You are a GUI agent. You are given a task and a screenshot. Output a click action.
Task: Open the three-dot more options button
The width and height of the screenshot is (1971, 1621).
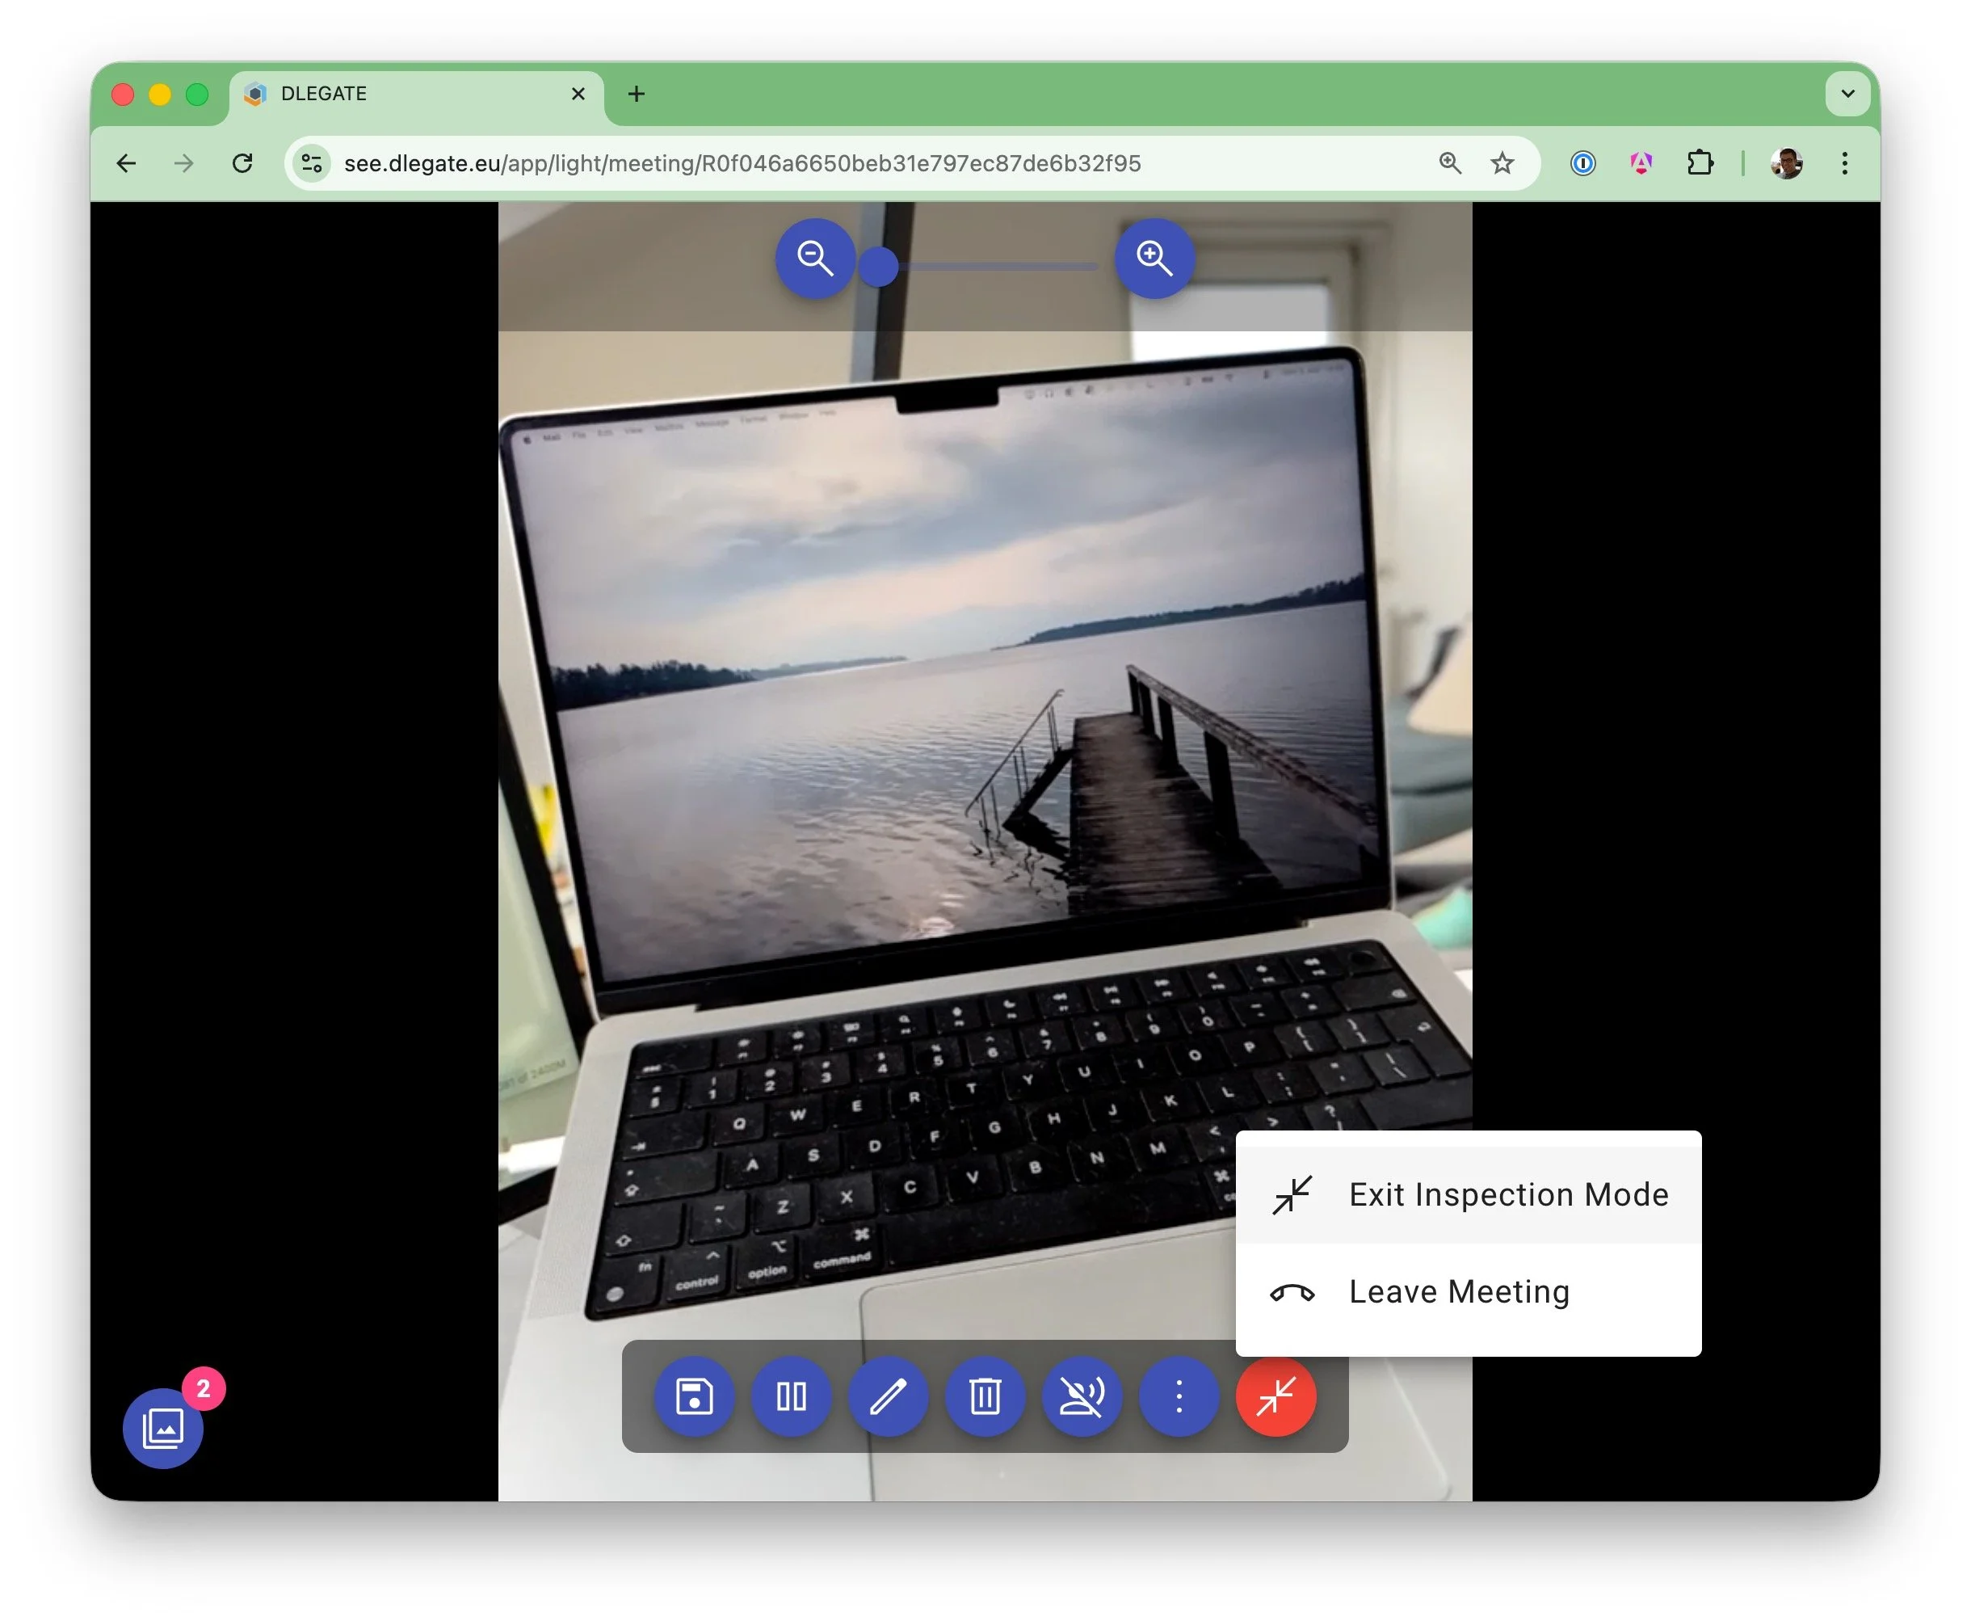click(1179, 1397)
